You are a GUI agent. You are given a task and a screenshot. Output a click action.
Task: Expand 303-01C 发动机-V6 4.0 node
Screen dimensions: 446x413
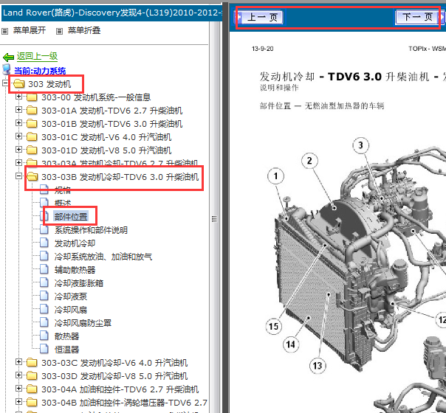[18, 136]
